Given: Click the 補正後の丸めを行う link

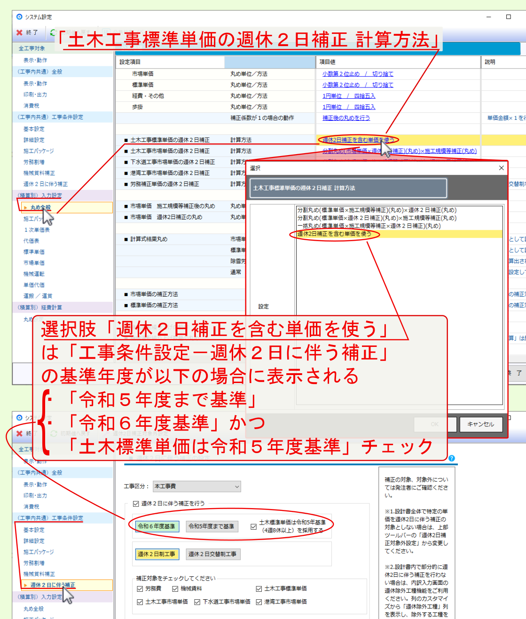Looking at the screenshot, I should click(x=346, y=118).
